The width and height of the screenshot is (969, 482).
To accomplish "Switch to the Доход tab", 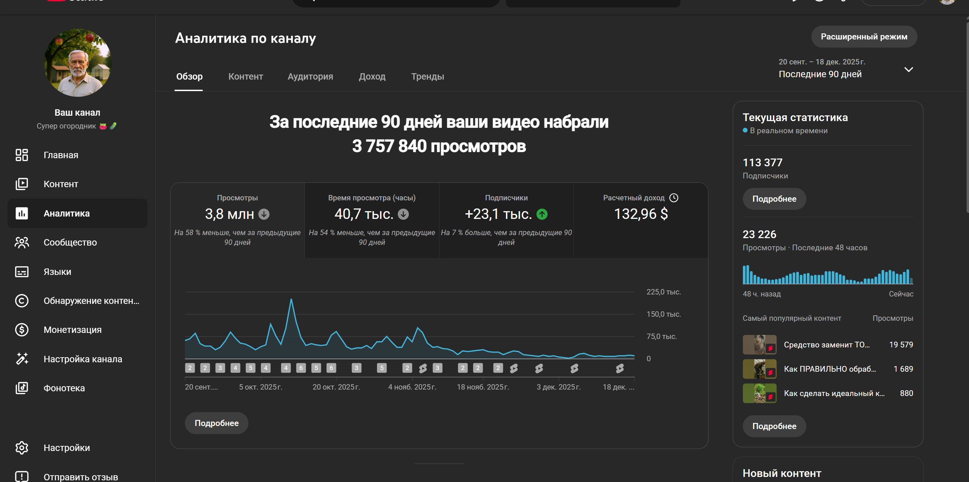I will point(372,77).
